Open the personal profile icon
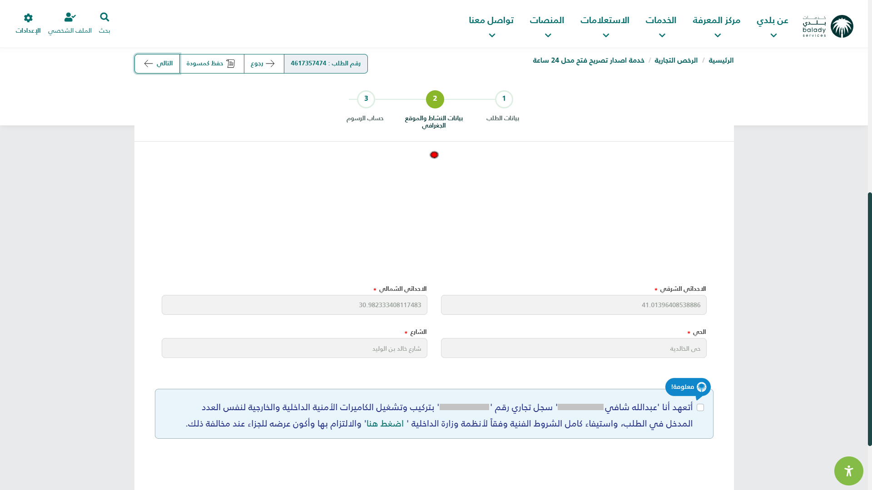This screenshot has width=872, height=490. tap(70, 17)
